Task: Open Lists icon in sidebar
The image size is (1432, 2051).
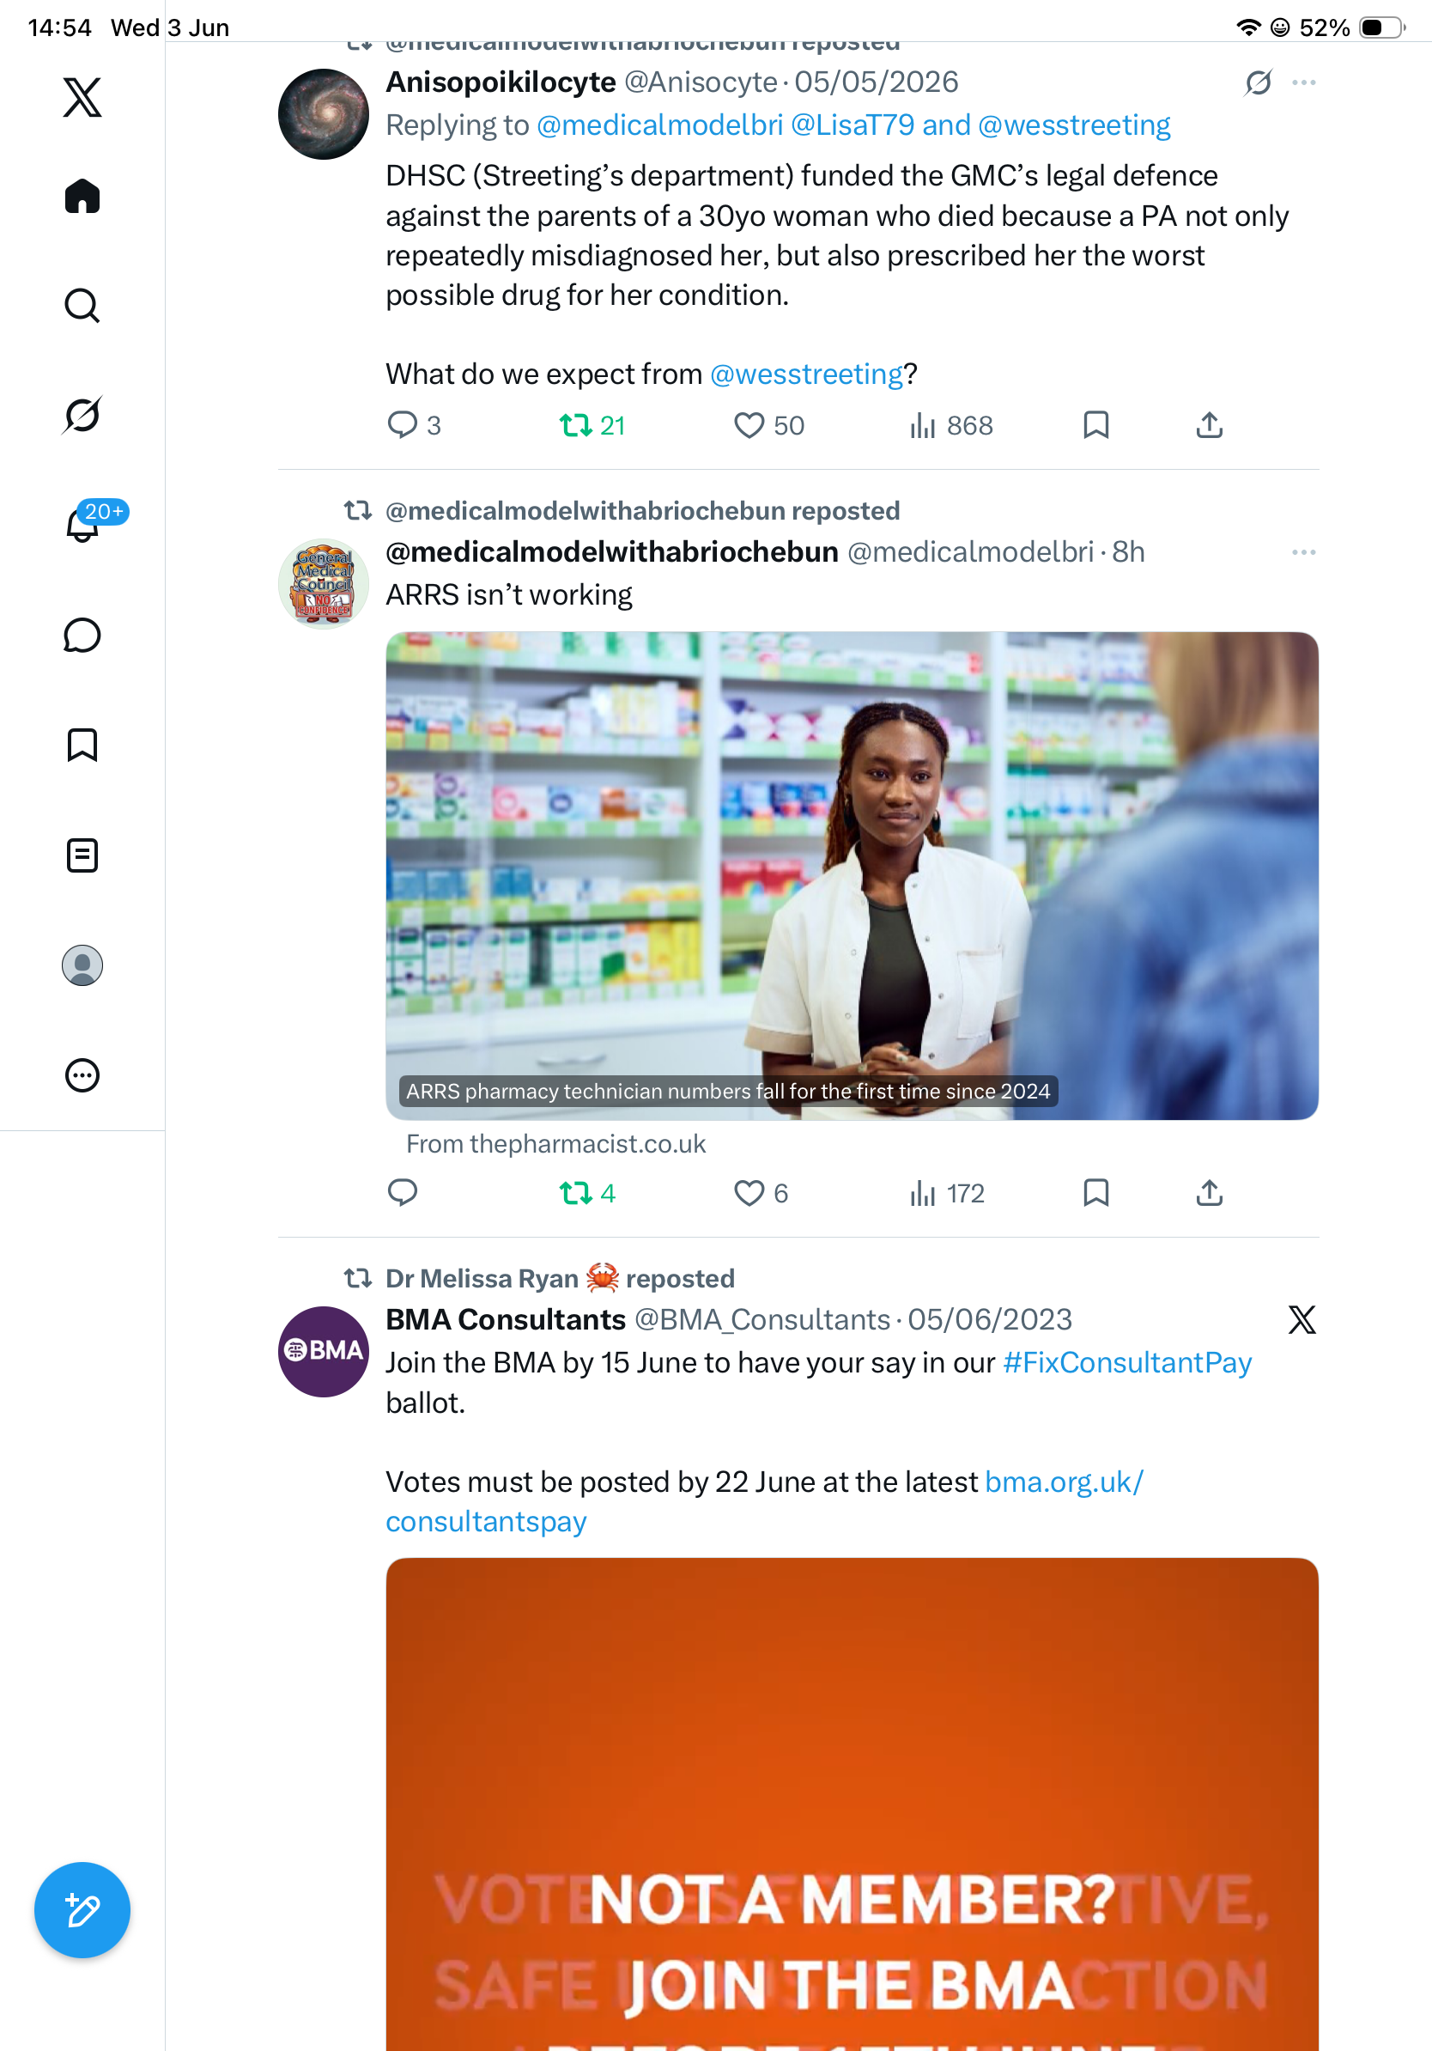Action: 82,855
